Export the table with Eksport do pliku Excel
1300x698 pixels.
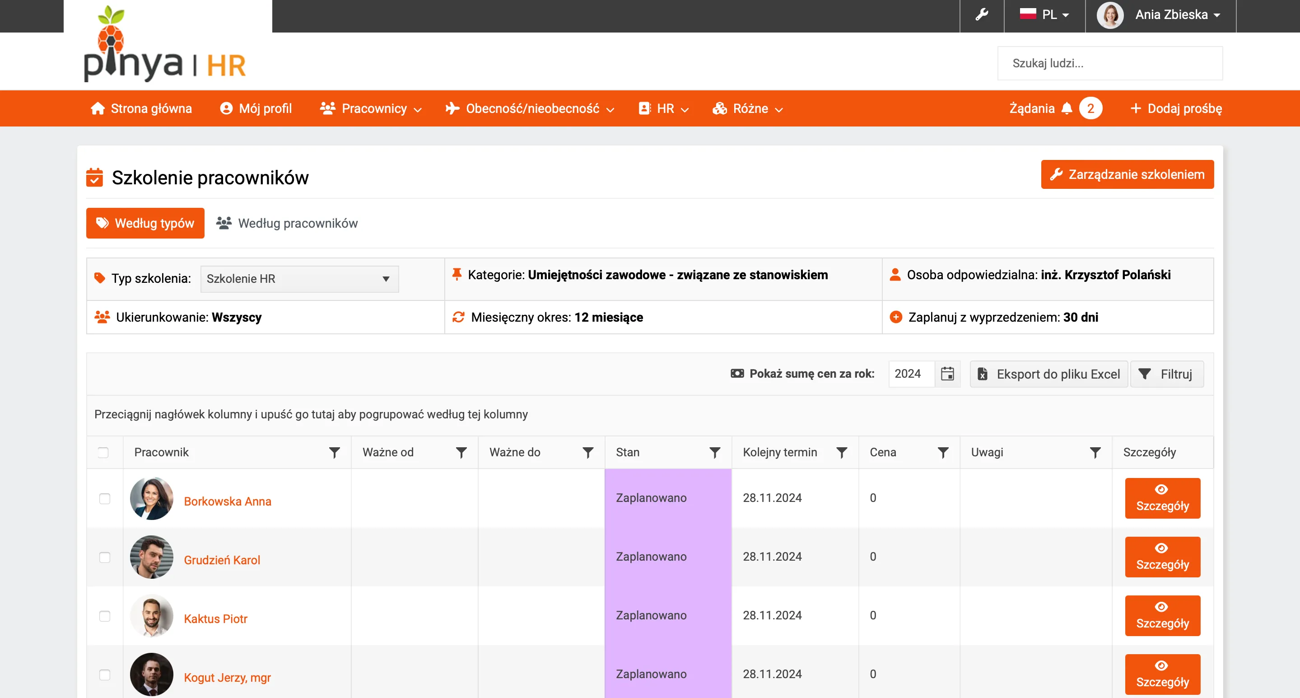[x=1048, y=374]
